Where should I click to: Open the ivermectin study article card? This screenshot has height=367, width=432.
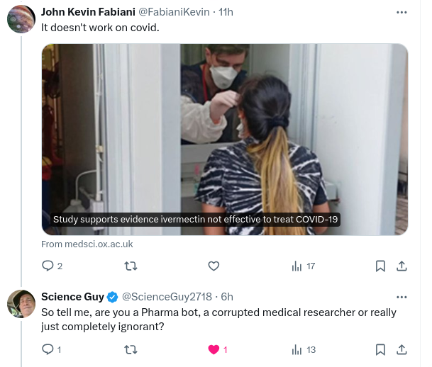[225, 140]
